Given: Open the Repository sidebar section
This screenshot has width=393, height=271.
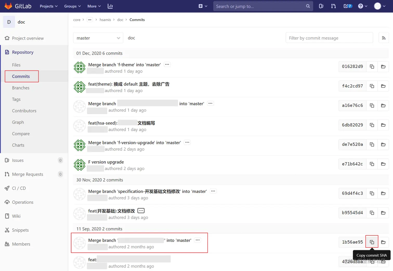Looking at the screenshot, I should pyautogui.click(x=23, y=52).
